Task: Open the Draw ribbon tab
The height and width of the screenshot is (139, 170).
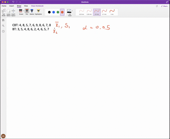Action: [19, 6]
